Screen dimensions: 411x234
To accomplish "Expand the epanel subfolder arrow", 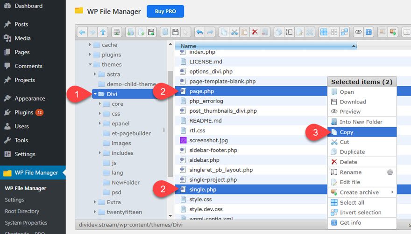I will point(99,123).
